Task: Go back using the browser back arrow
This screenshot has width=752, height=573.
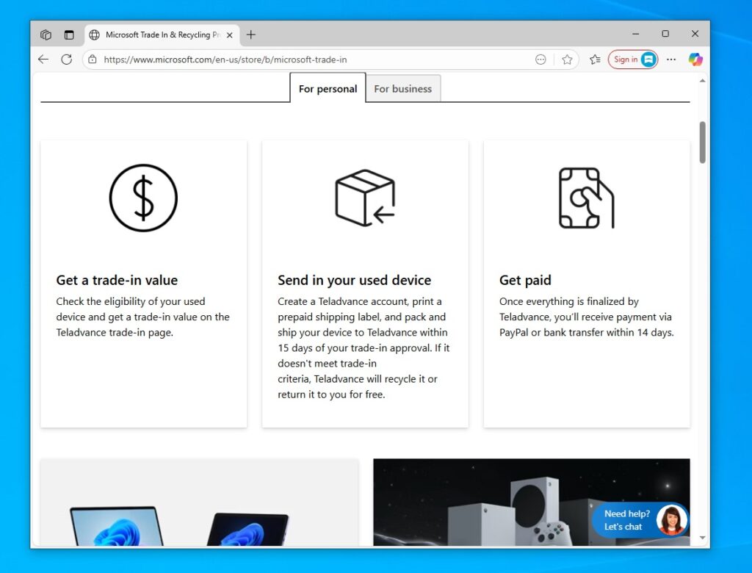Action: click(x=43, y=60)
